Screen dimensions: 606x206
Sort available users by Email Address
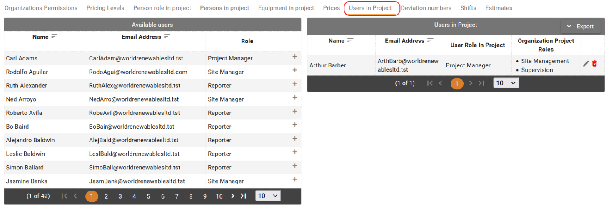point(167,37)
